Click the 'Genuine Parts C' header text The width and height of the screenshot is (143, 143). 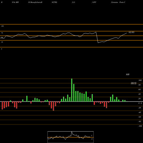coord(118,2)
